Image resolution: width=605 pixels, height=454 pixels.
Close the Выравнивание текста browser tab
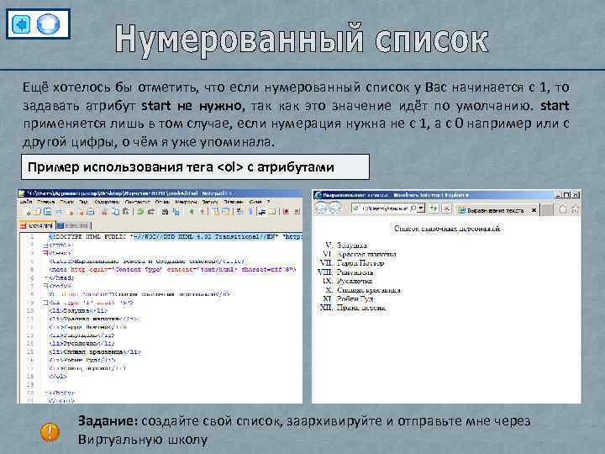tap(534, 210)
